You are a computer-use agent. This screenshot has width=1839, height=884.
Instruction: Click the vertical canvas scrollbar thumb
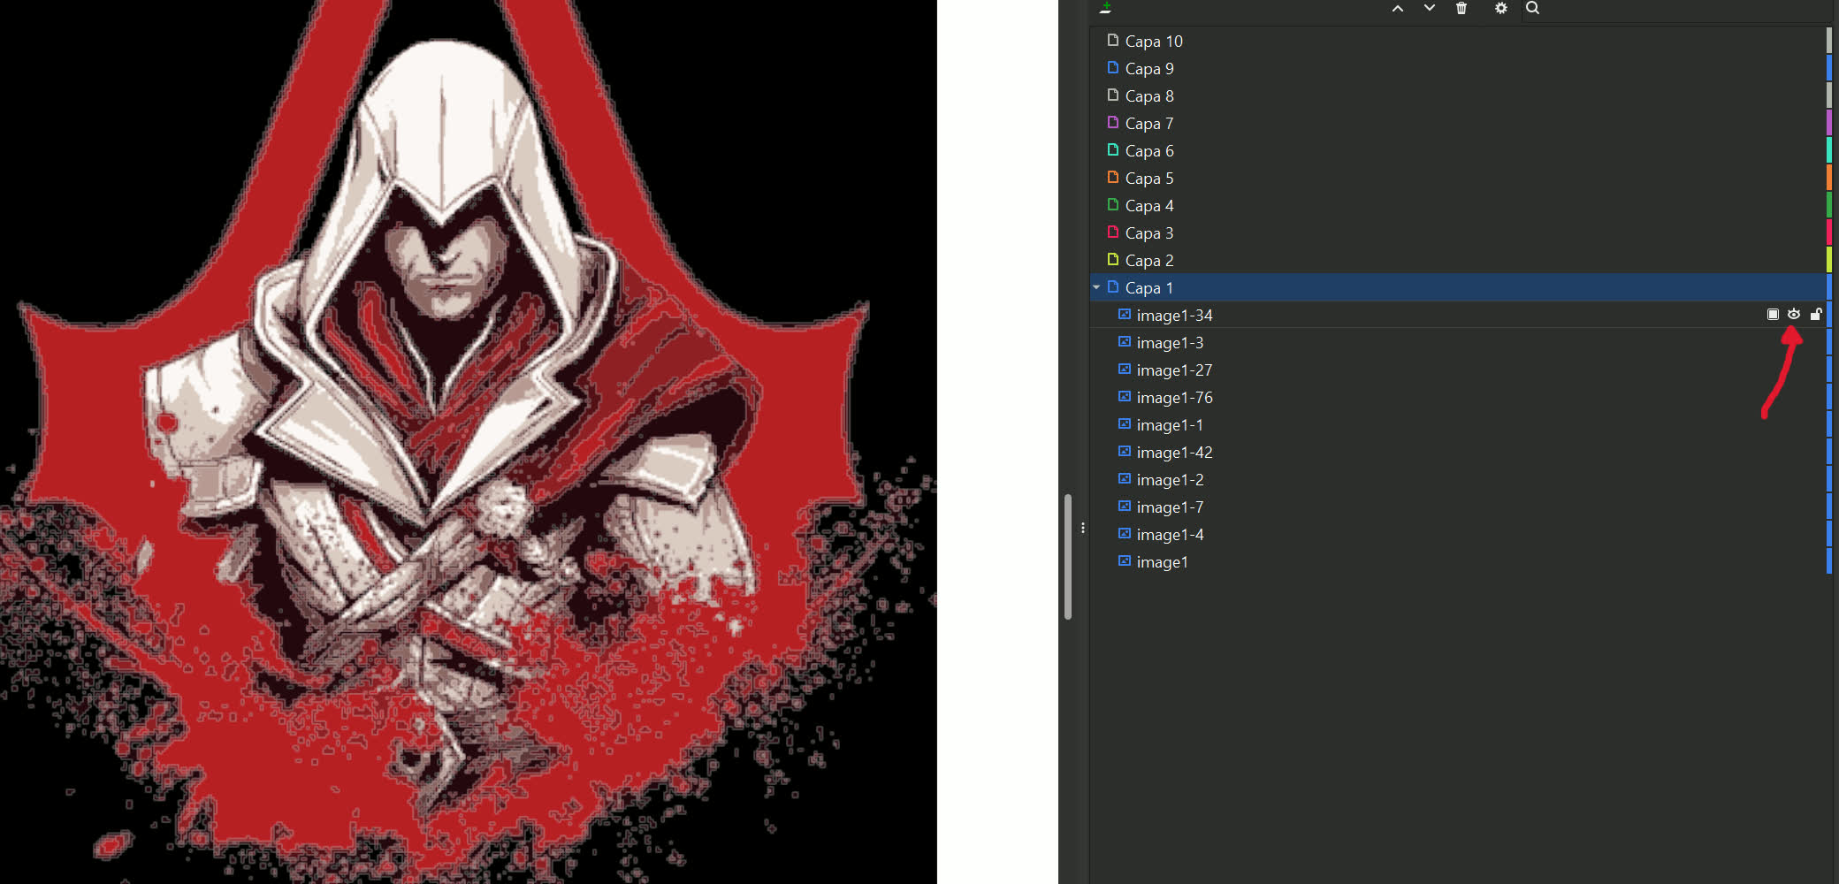[1068, 556]
